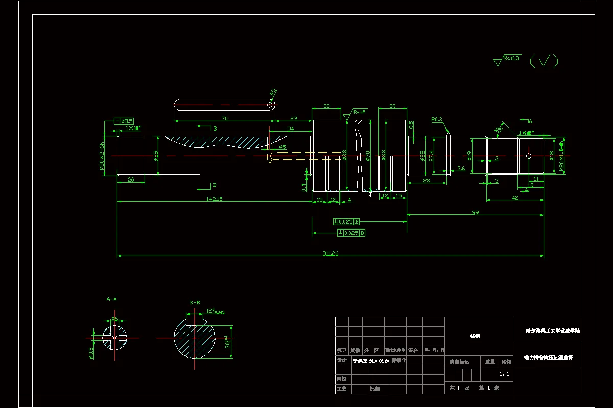
Task: Select the 29 horizontal dimension
Action: [294, 118]
